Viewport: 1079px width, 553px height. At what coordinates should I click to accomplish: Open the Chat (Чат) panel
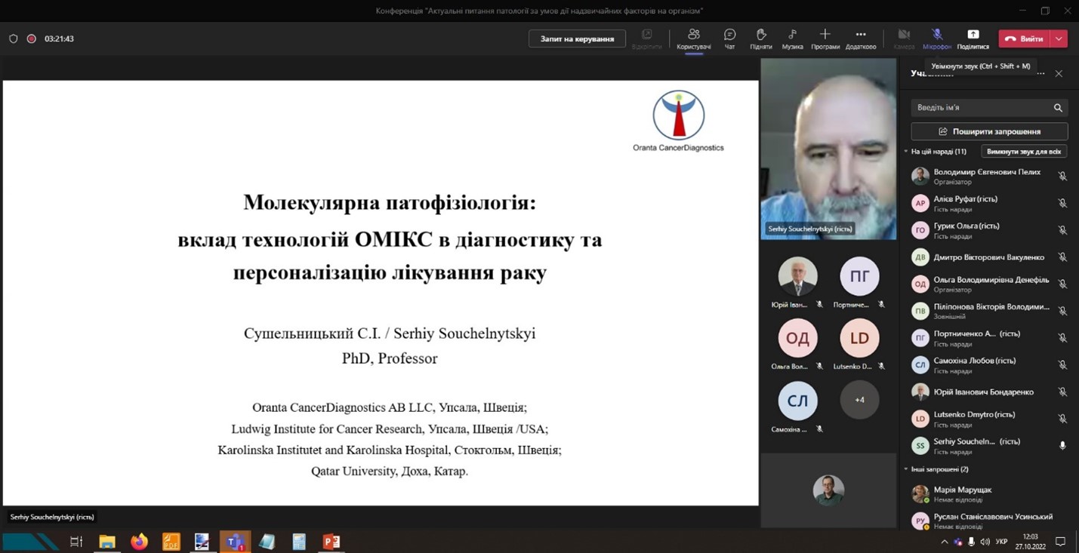point(729,38)
